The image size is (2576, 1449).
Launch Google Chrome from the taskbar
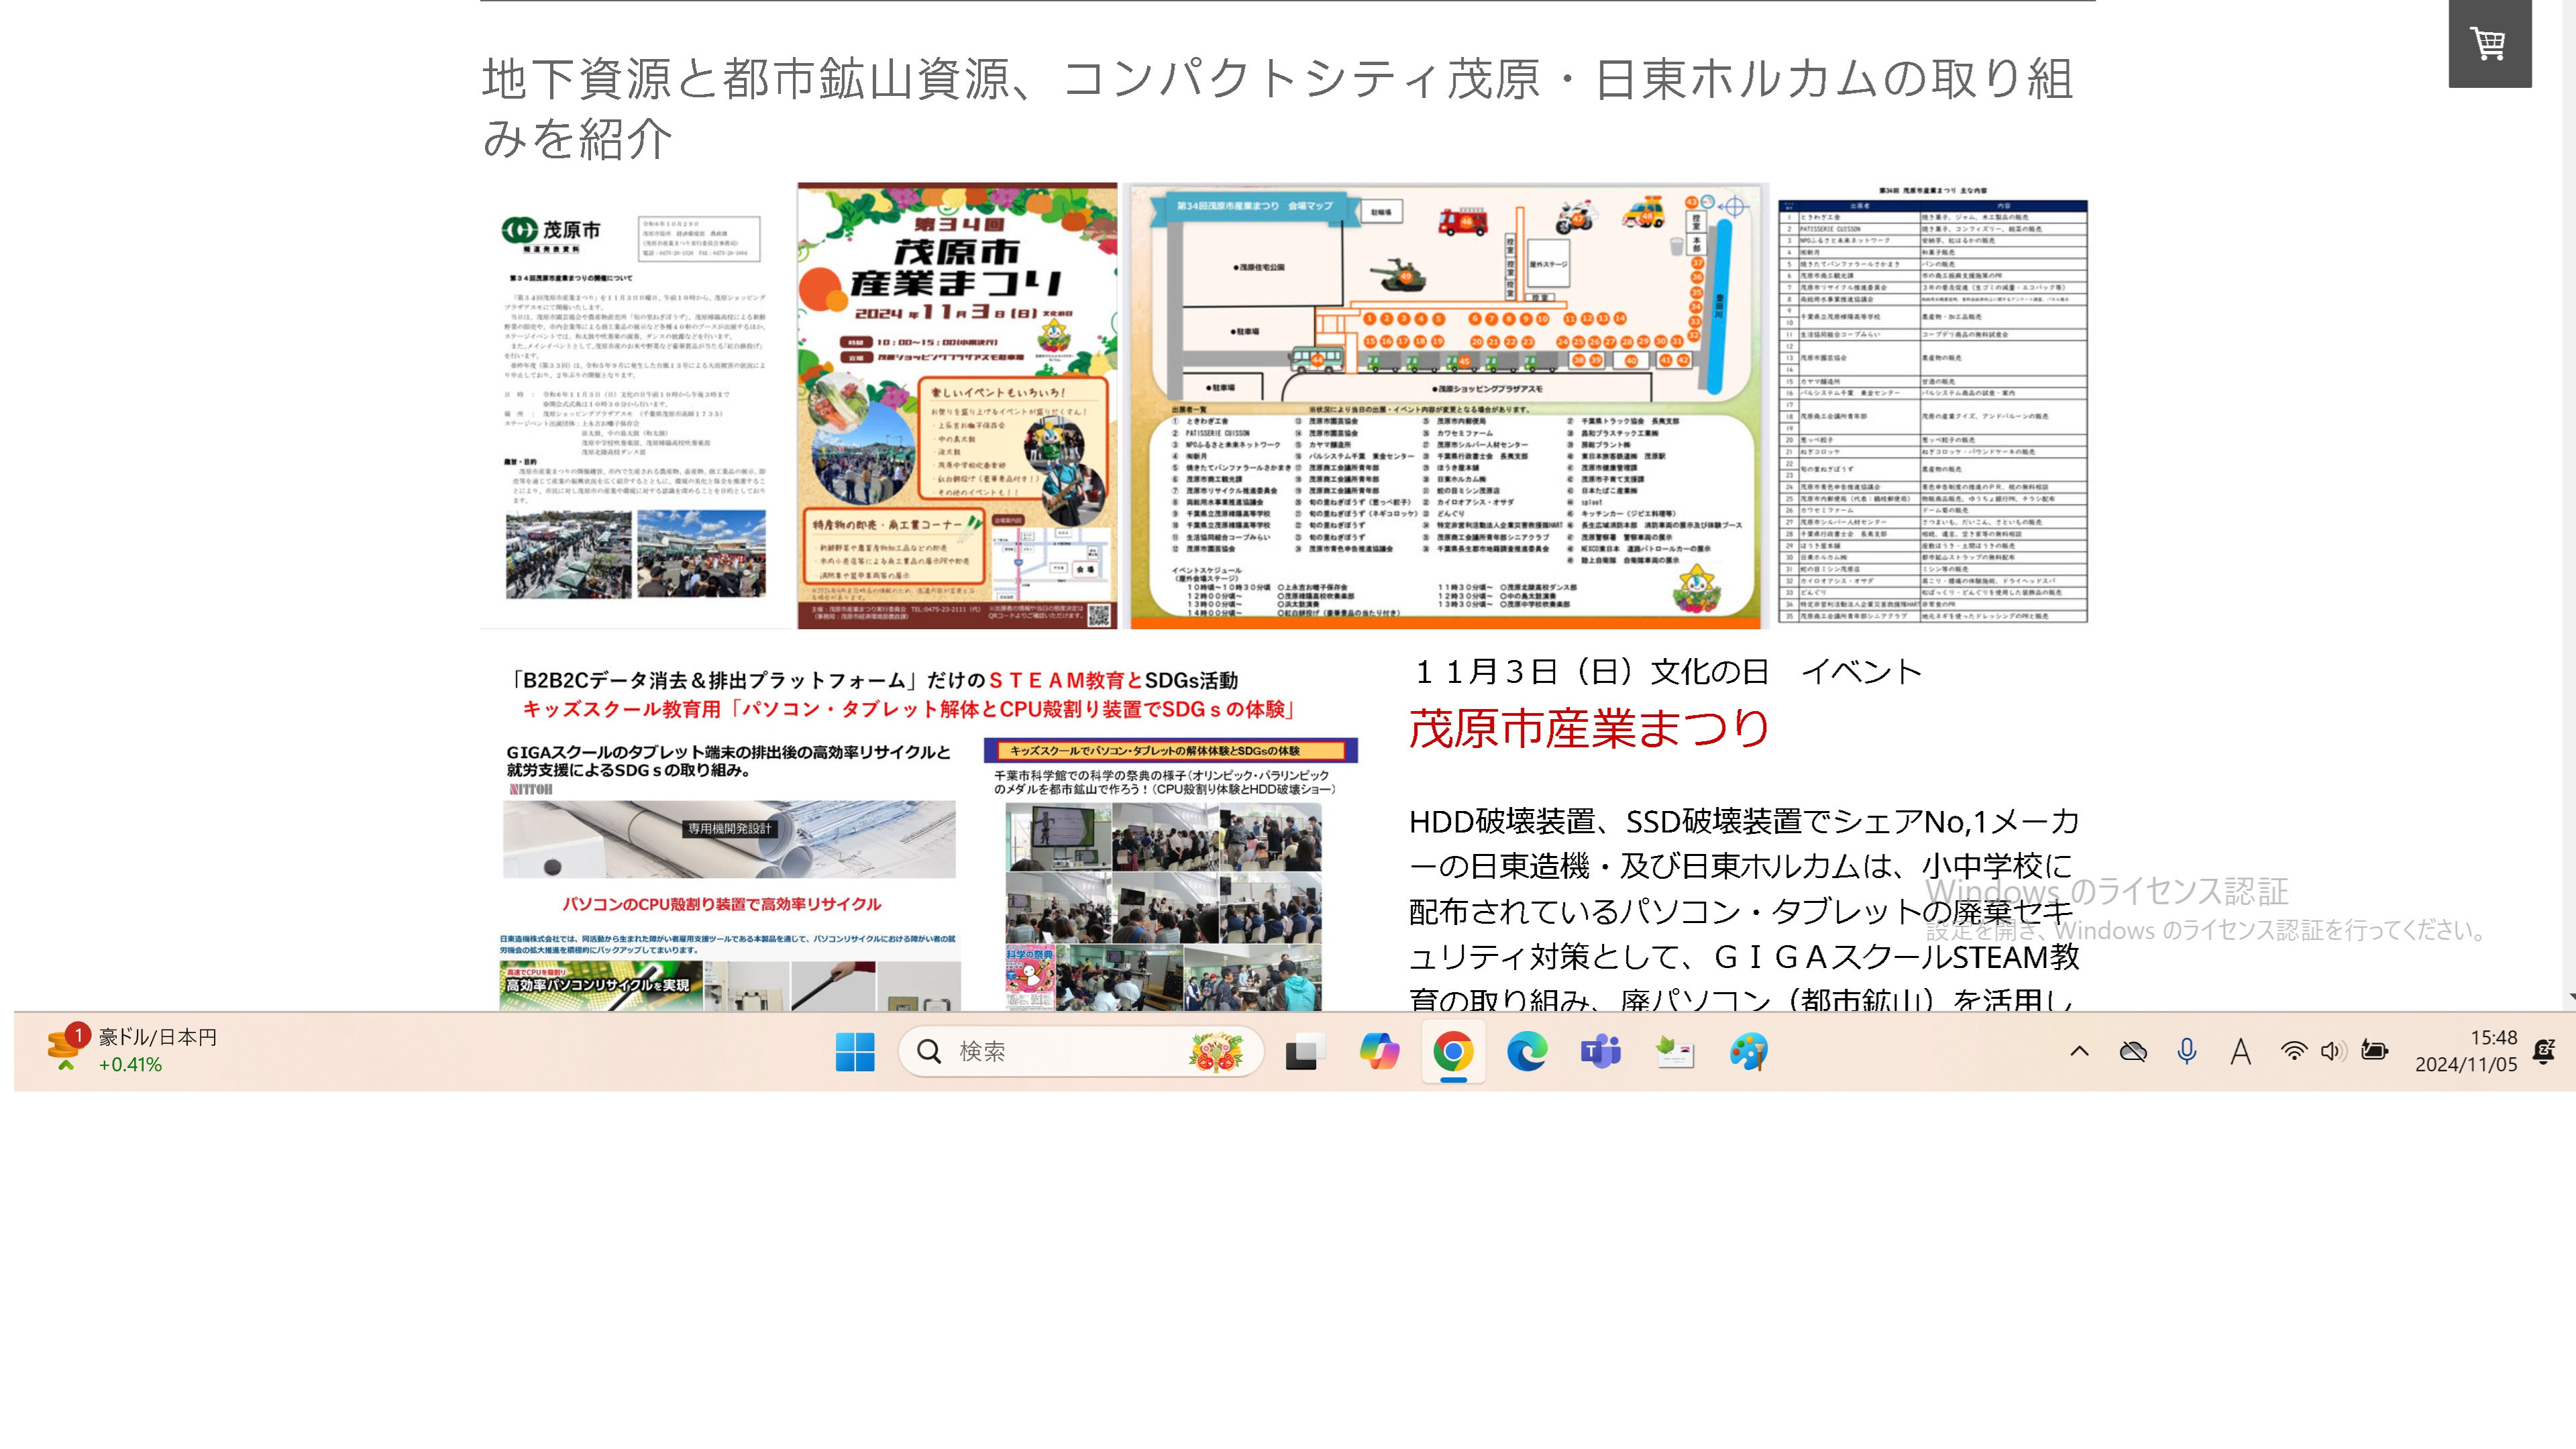[x=1453, y=1051]
